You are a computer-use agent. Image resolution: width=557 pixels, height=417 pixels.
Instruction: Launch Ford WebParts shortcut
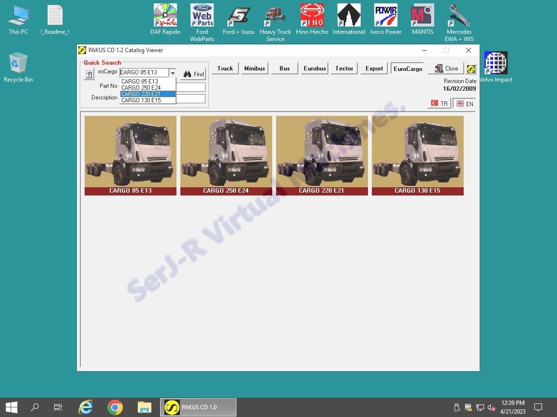click(x=202, y=23)
